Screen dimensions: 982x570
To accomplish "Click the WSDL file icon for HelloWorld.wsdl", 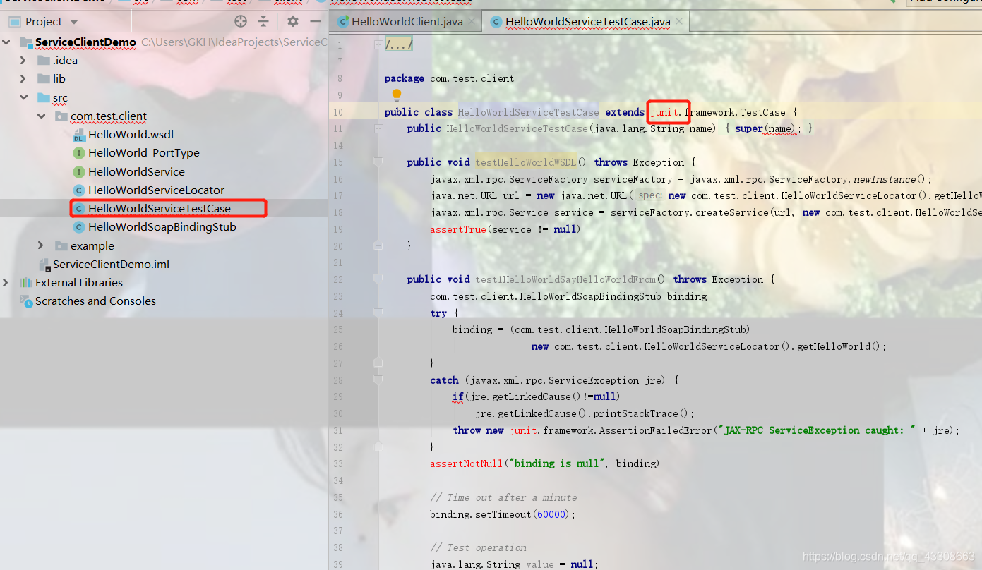I will 79,135.
